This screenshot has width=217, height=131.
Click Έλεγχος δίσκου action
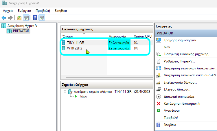pyautogui.click(x=177, y=89)
